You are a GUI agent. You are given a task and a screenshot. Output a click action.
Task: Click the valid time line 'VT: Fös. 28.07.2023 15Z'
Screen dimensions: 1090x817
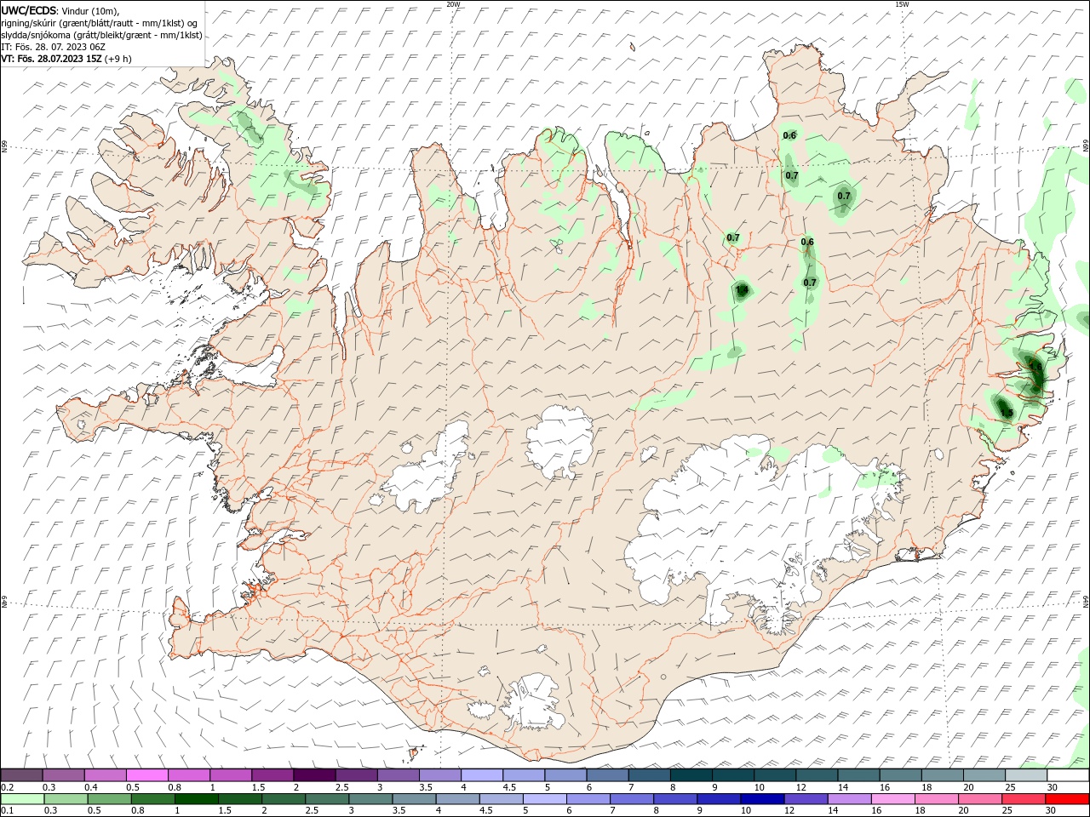tap(51, 59)
